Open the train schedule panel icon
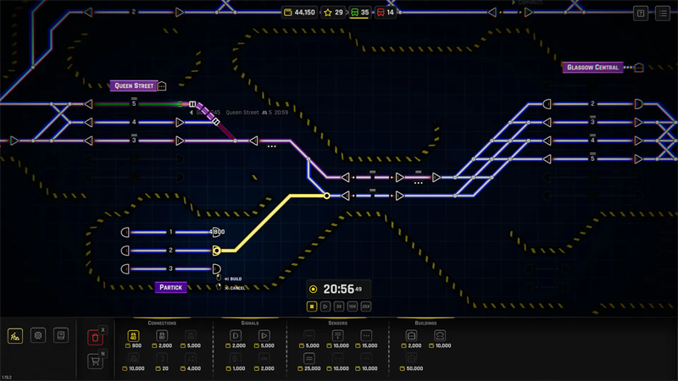 coord(61,335)
